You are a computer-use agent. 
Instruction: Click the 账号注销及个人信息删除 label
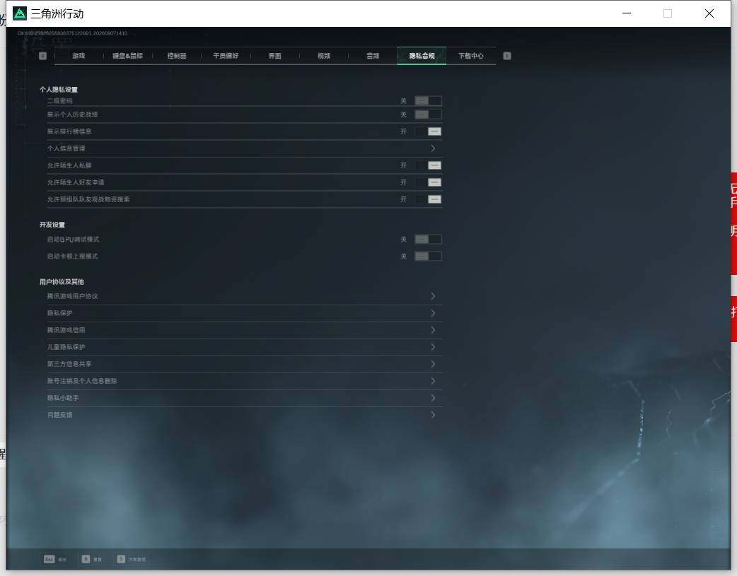point(82,381)
